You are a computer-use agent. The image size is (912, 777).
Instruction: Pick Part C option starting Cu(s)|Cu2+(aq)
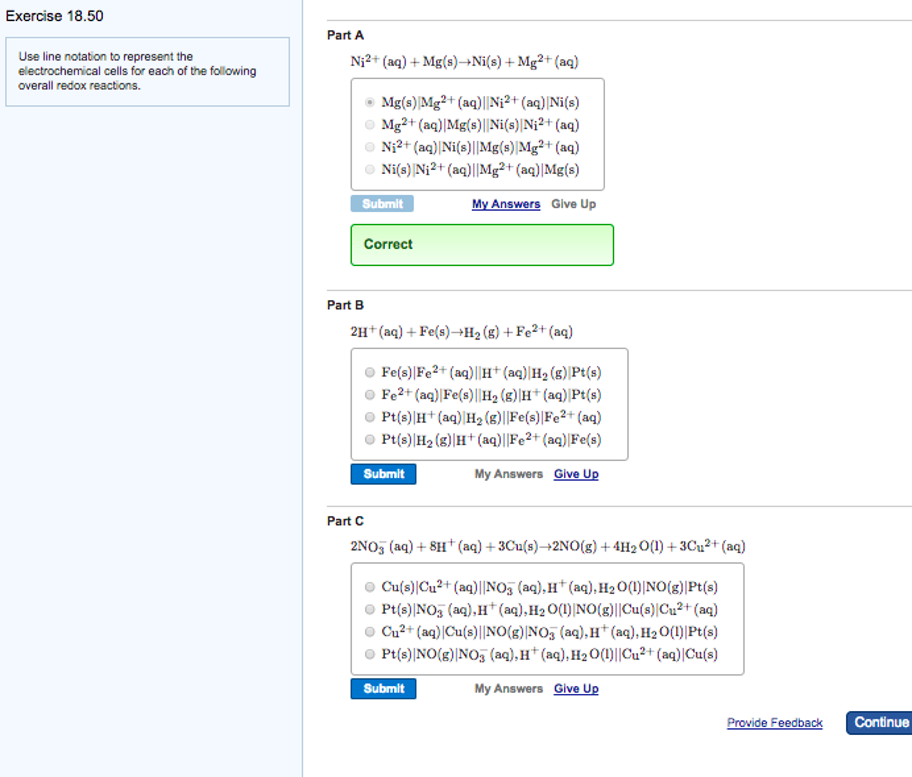pos(370,587)
